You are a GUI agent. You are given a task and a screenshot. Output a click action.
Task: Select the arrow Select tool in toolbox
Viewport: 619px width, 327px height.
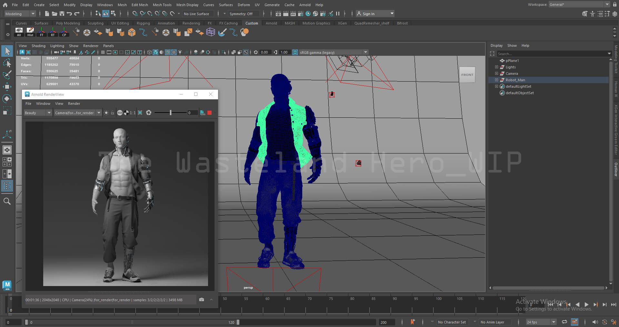tap(7, 51)
